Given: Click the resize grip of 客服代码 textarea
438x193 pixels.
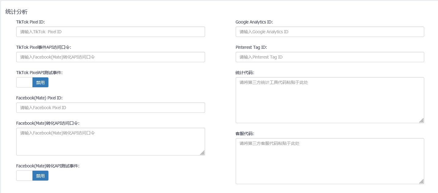Looking at the screenshot, I should [421, 181].
